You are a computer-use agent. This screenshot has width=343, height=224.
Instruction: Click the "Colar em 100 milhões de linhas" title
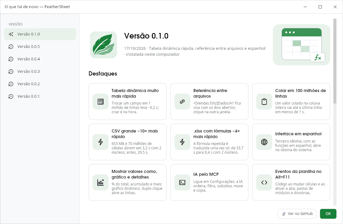pyautogui.click(x=301, y=93)
